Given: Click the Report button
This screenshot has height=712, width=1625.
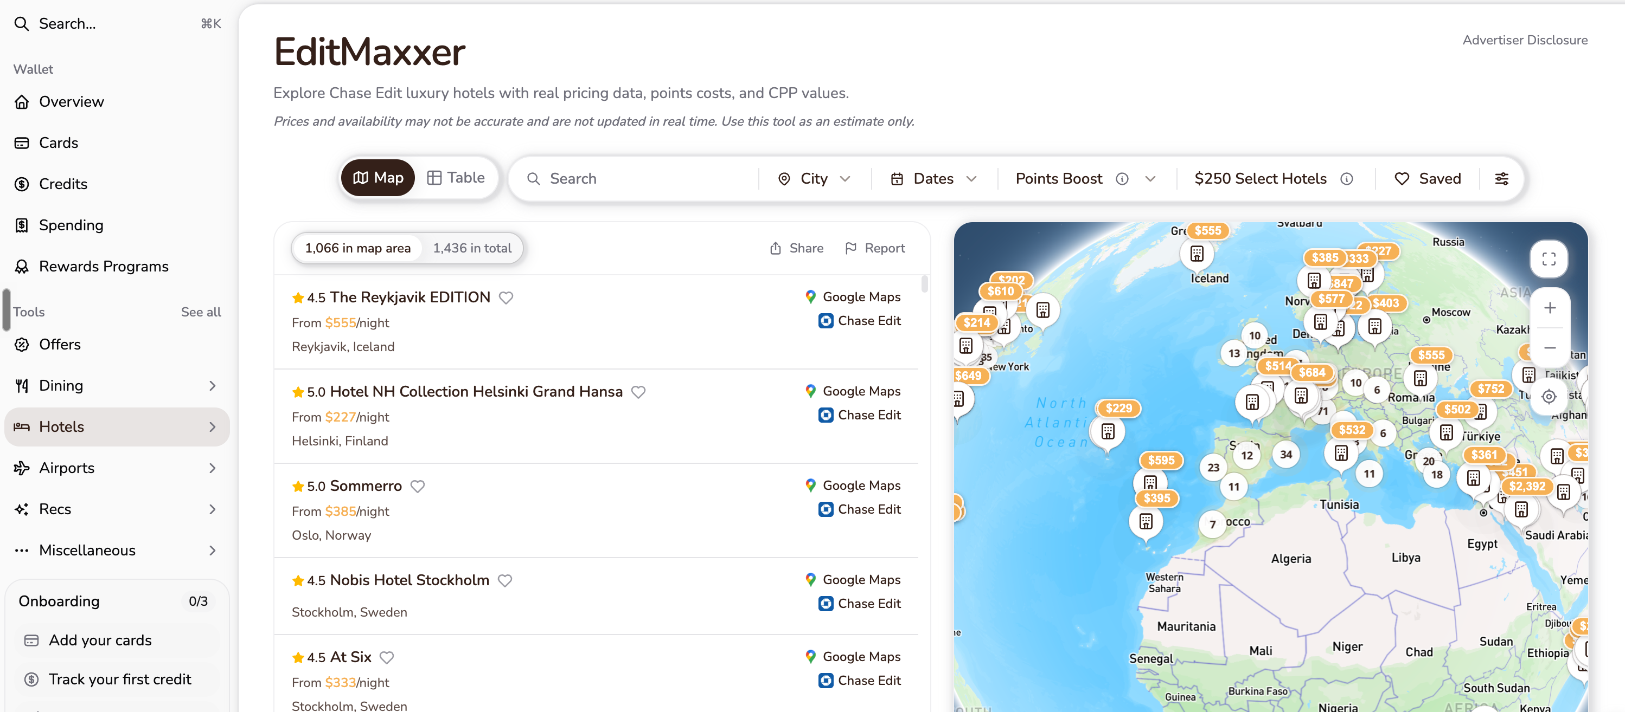Looking at the screenshot, I should pos(875,248).
